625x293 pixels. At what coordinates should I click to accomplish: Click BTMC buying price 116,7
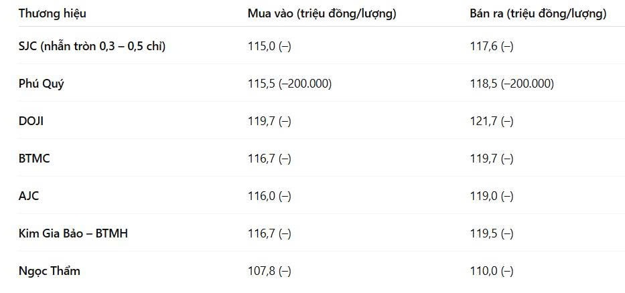[269, 159]
